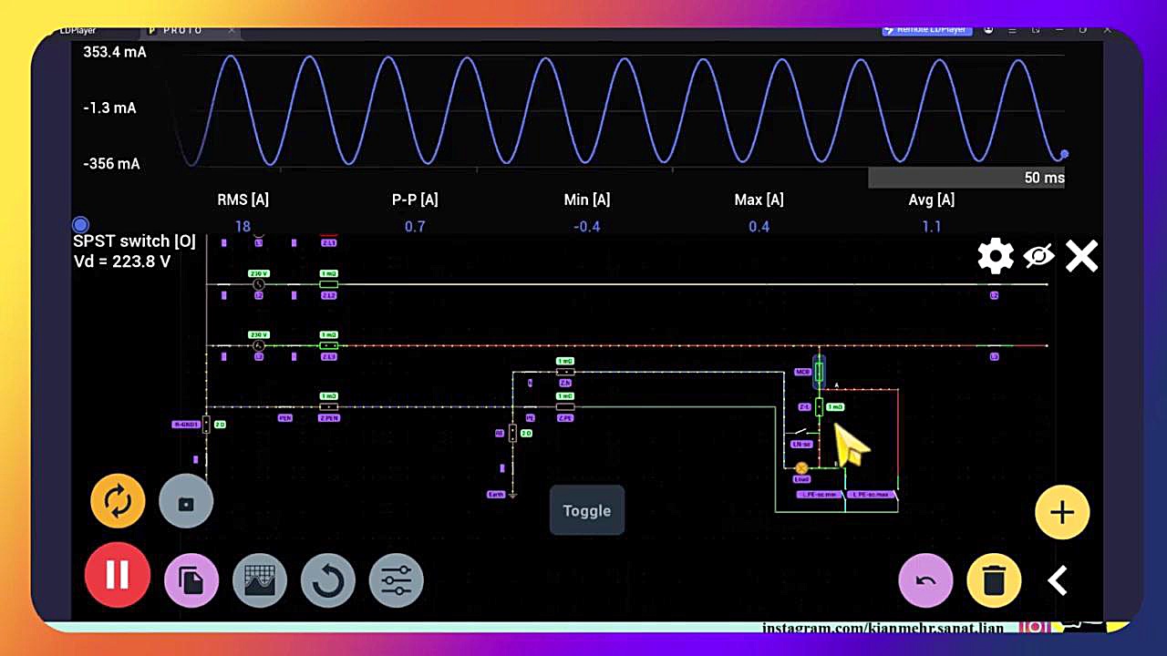The image size is (1167, 656).
Task: Select the orange Load lamp component
Action: [801, 468]
